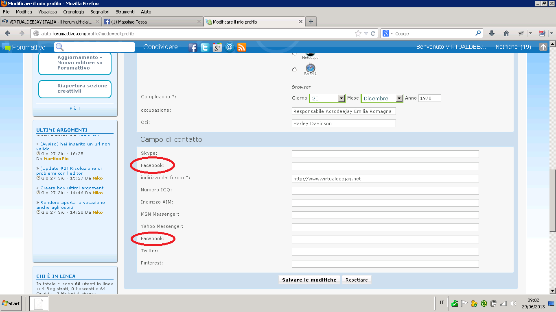
Task: Open new tab with plus button
Action: point(311,22)
